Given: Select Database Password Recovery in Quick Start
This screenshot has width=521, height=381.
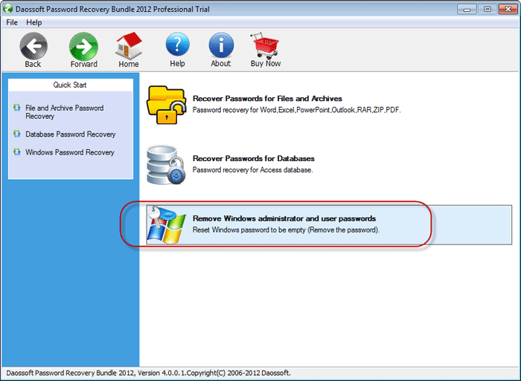Looking at the screenshot, I should coord(71,134).
